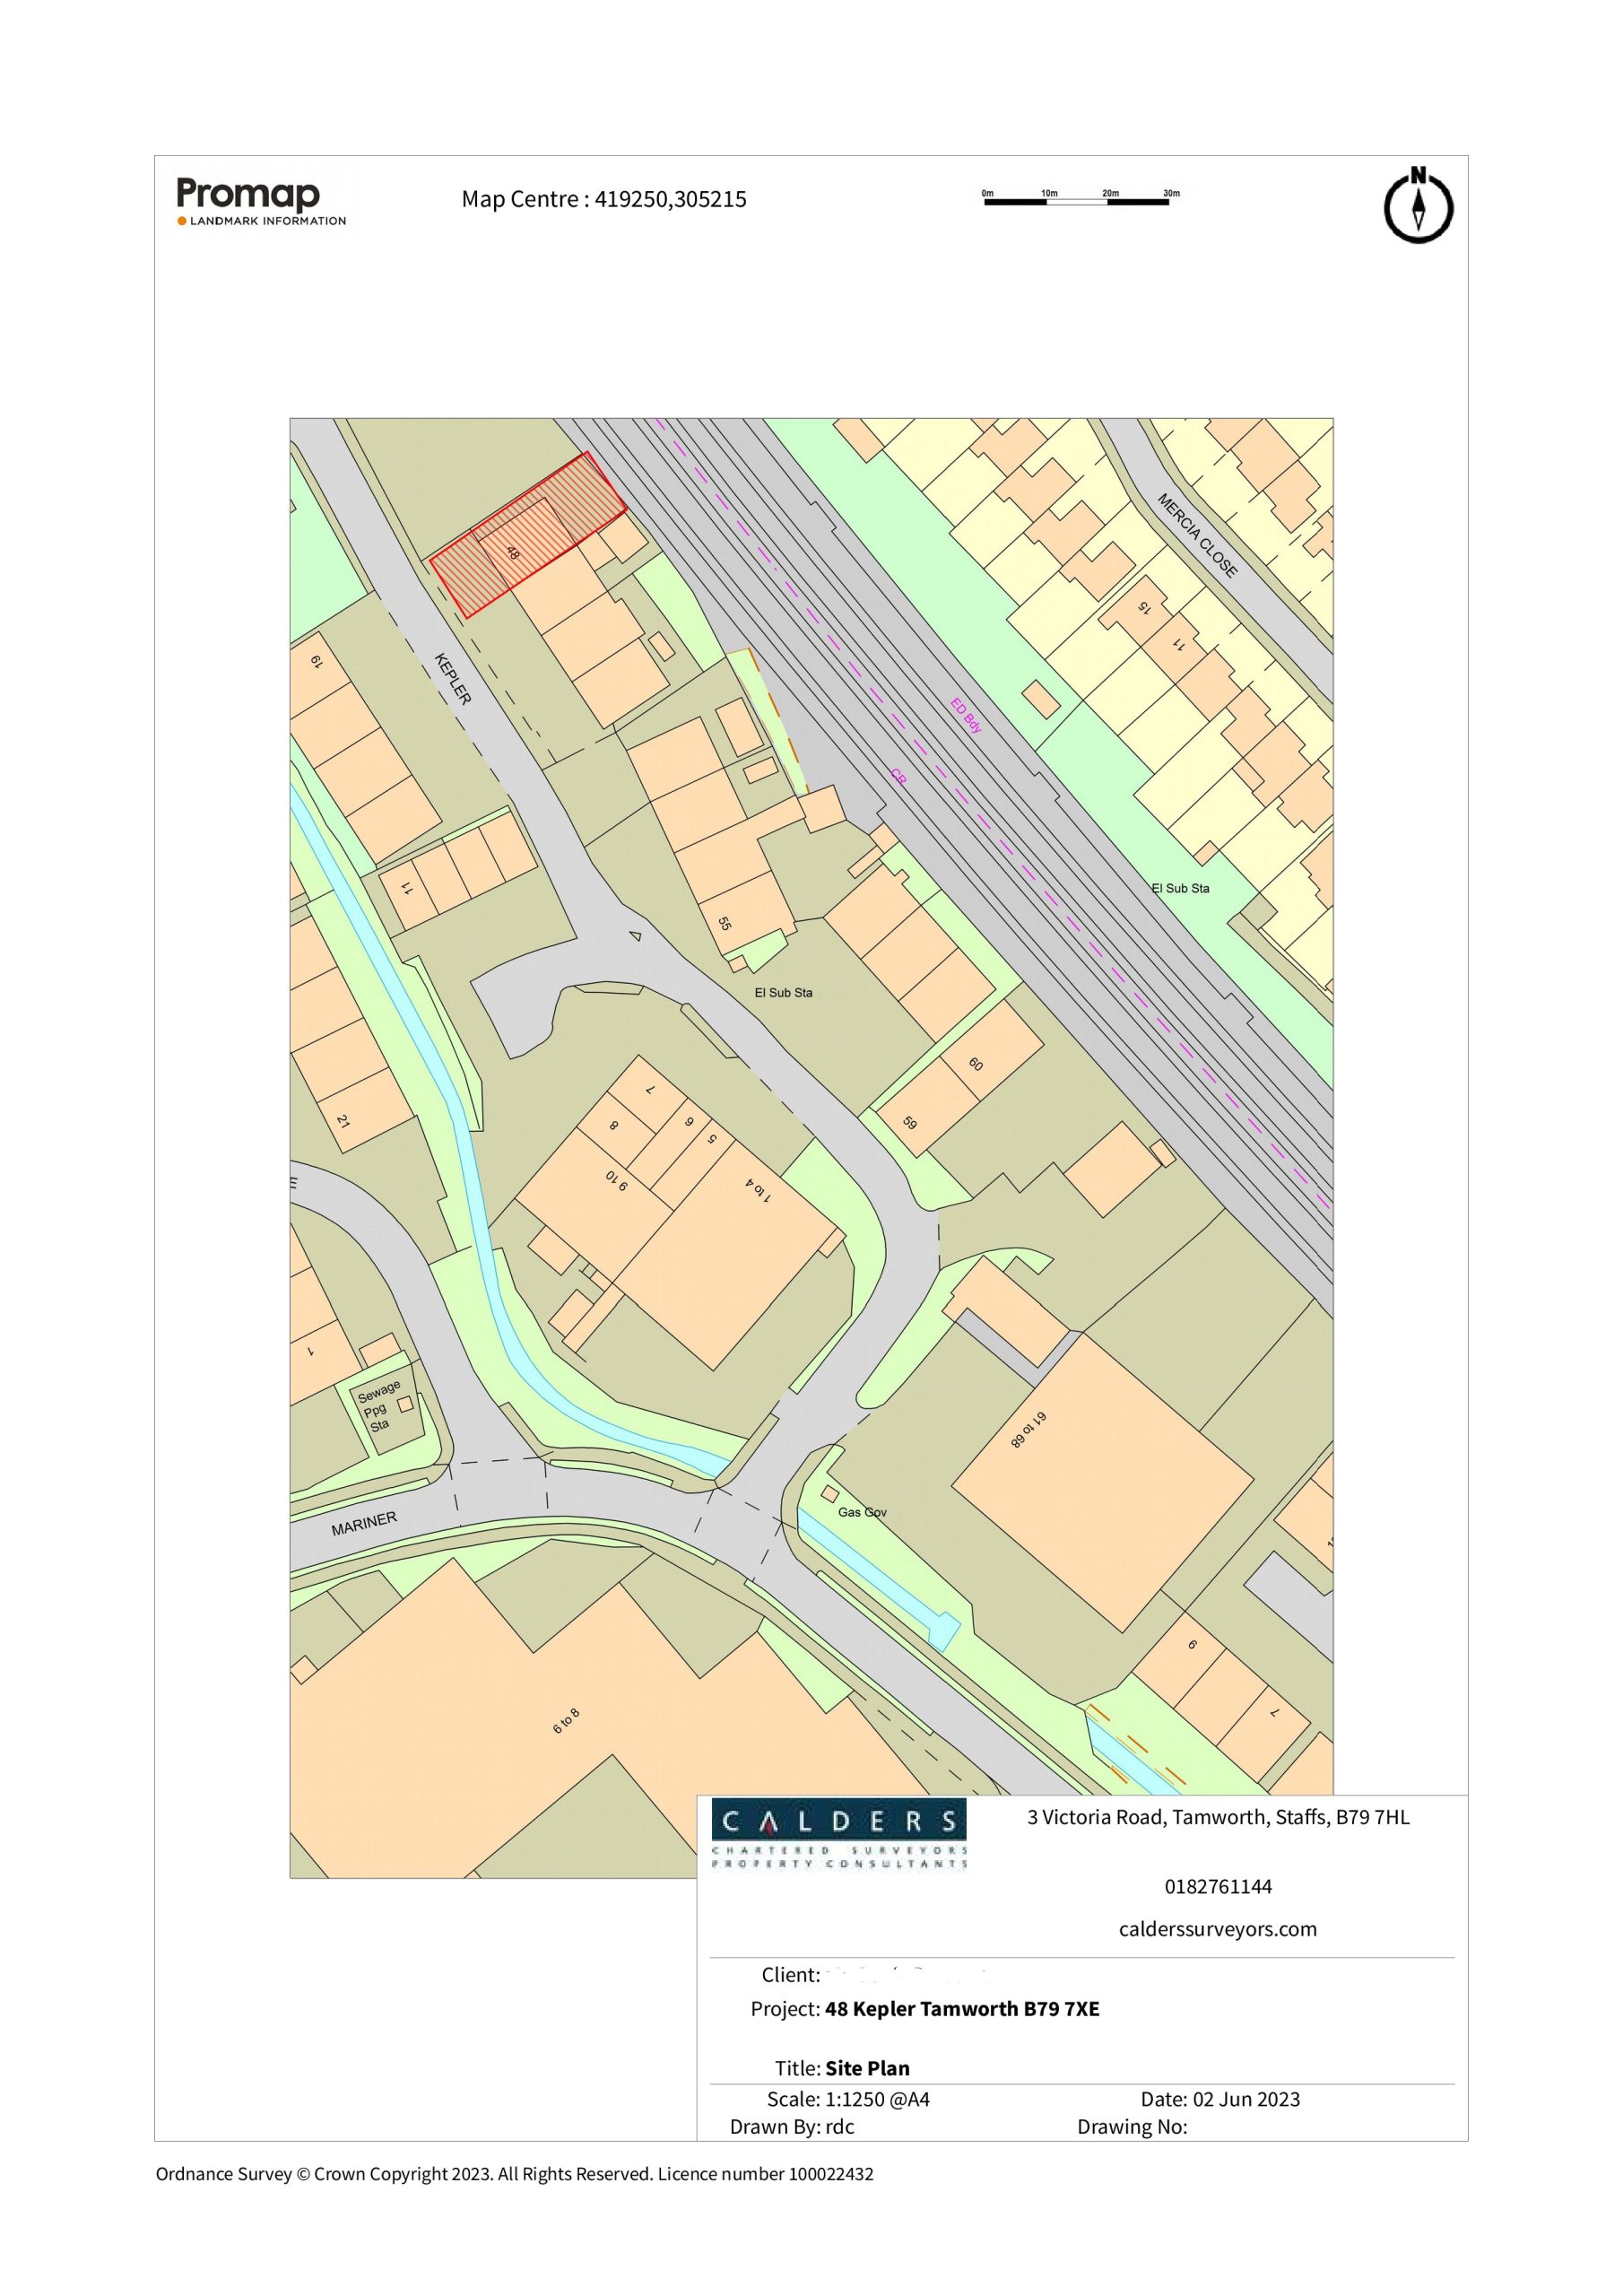Click the phone number 0182761144
This screenshot has height=2296, width=1623.
(1217, 1887)
